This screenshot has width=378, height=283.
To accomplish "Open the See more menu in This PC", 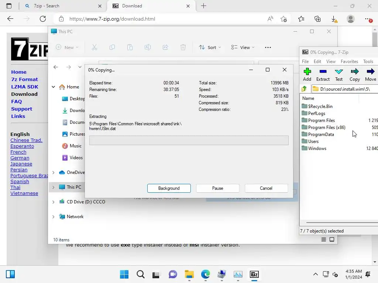I will (268, 48).
